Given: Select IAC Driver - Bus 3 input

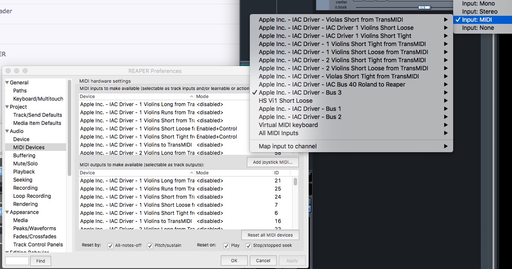Looking at the screenshot, I should click(351, 93).
